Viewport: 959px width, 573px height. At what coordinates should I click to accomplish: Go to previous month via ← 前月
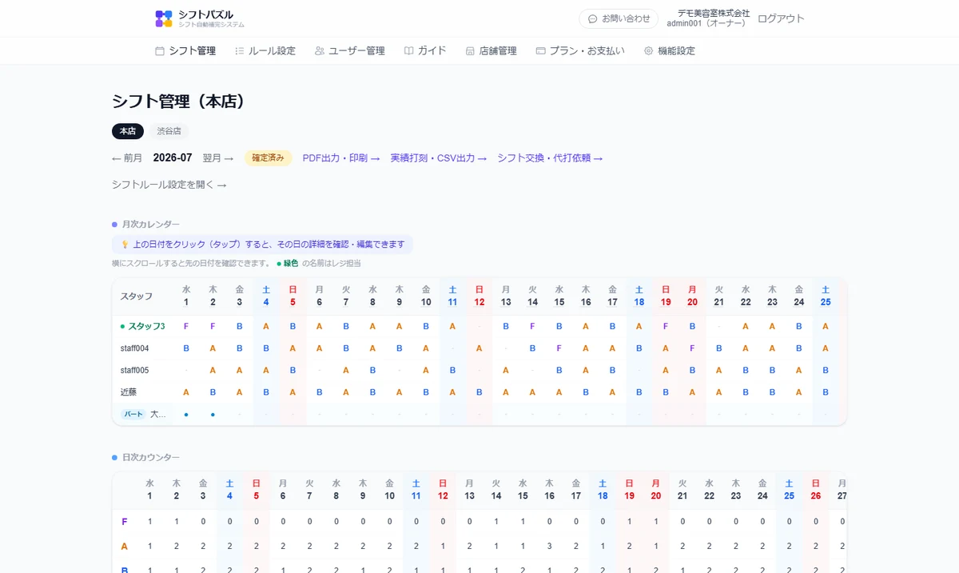(x=127, y=158)
